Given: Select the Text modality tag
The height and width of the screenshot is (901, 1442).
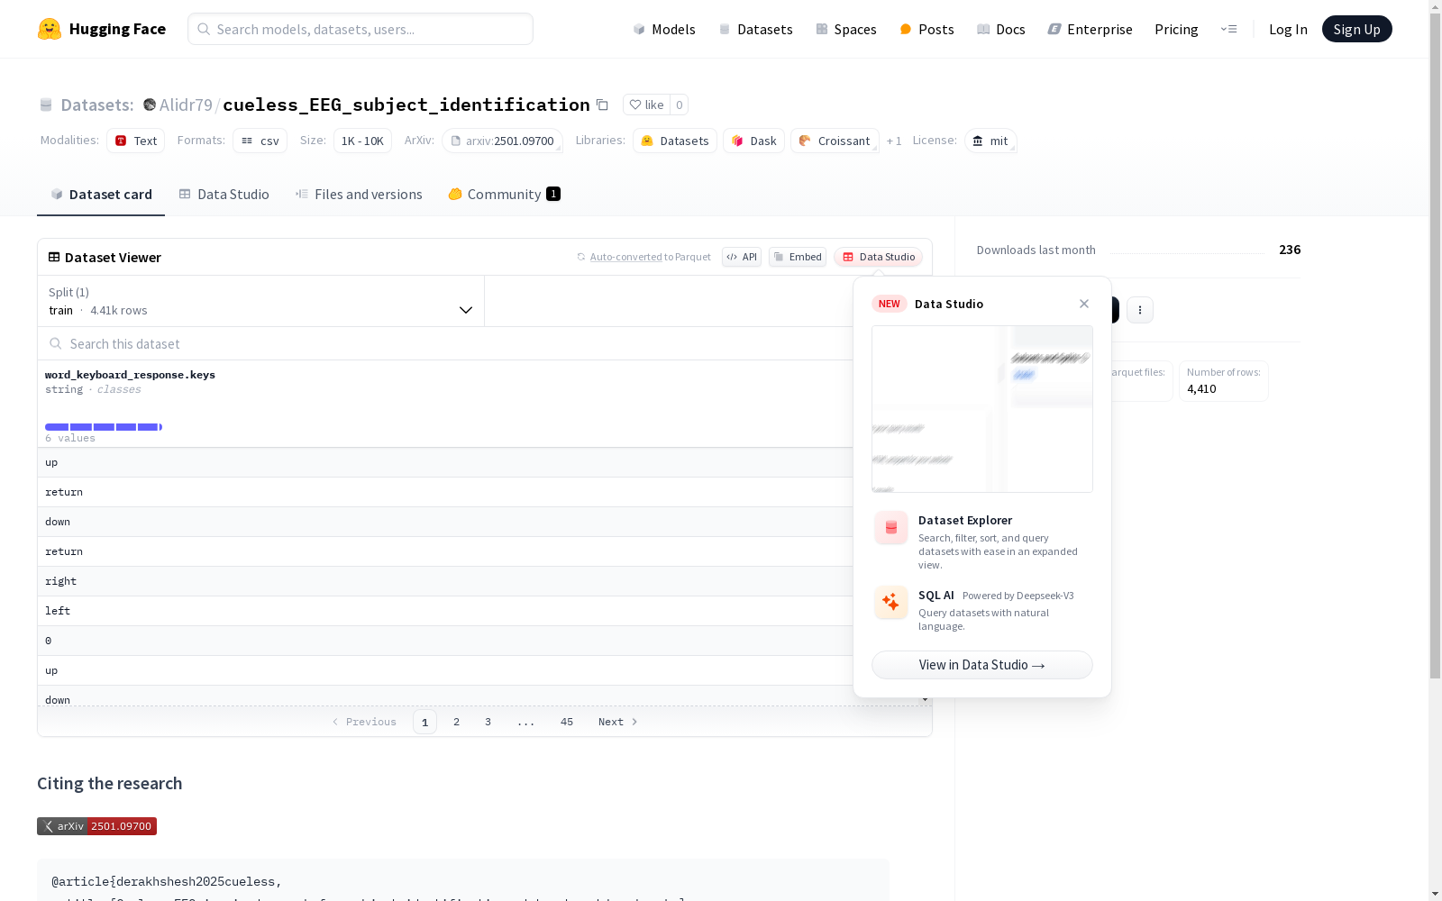Looking at the screenshot, I should pyautogui.click(x=136, y=141).
